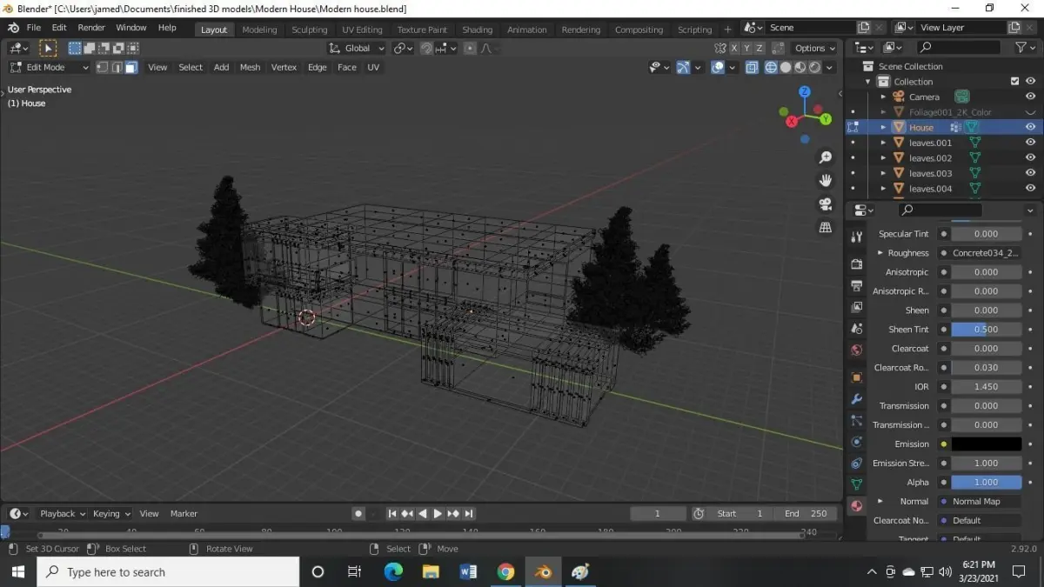Viewport: 1044px width, 587px height.
Task: Open the Options dropdown
Action: (815, 48)
